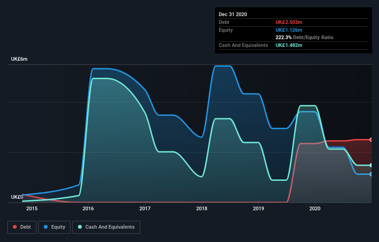Toggle the Debt legend button
The width and height of the screenshot is (379, 242).
click(x=22, y=227)
